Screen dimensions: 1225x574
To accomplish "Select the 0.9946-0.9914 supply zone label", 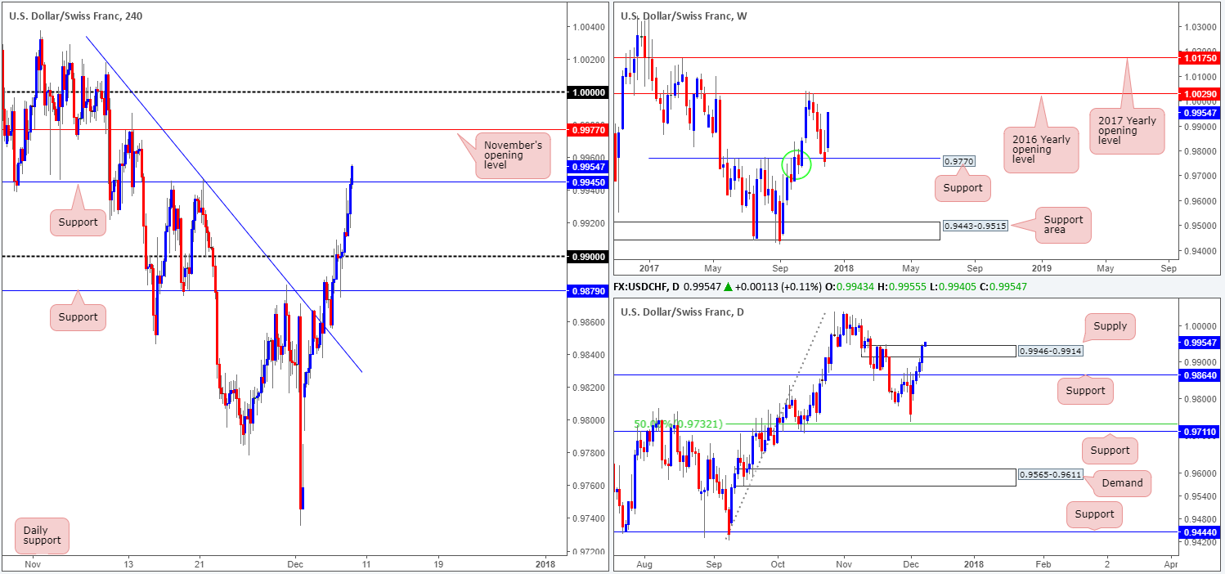I will 1049,351.
